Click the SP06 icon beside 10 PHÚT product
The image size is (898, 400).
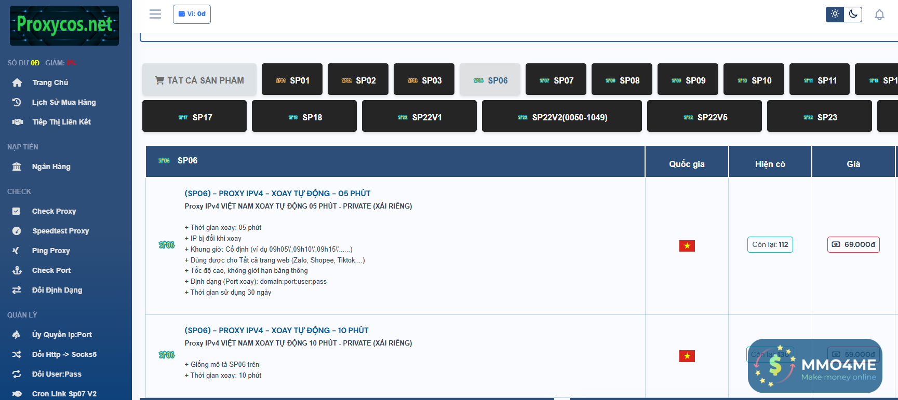point(167,355)
